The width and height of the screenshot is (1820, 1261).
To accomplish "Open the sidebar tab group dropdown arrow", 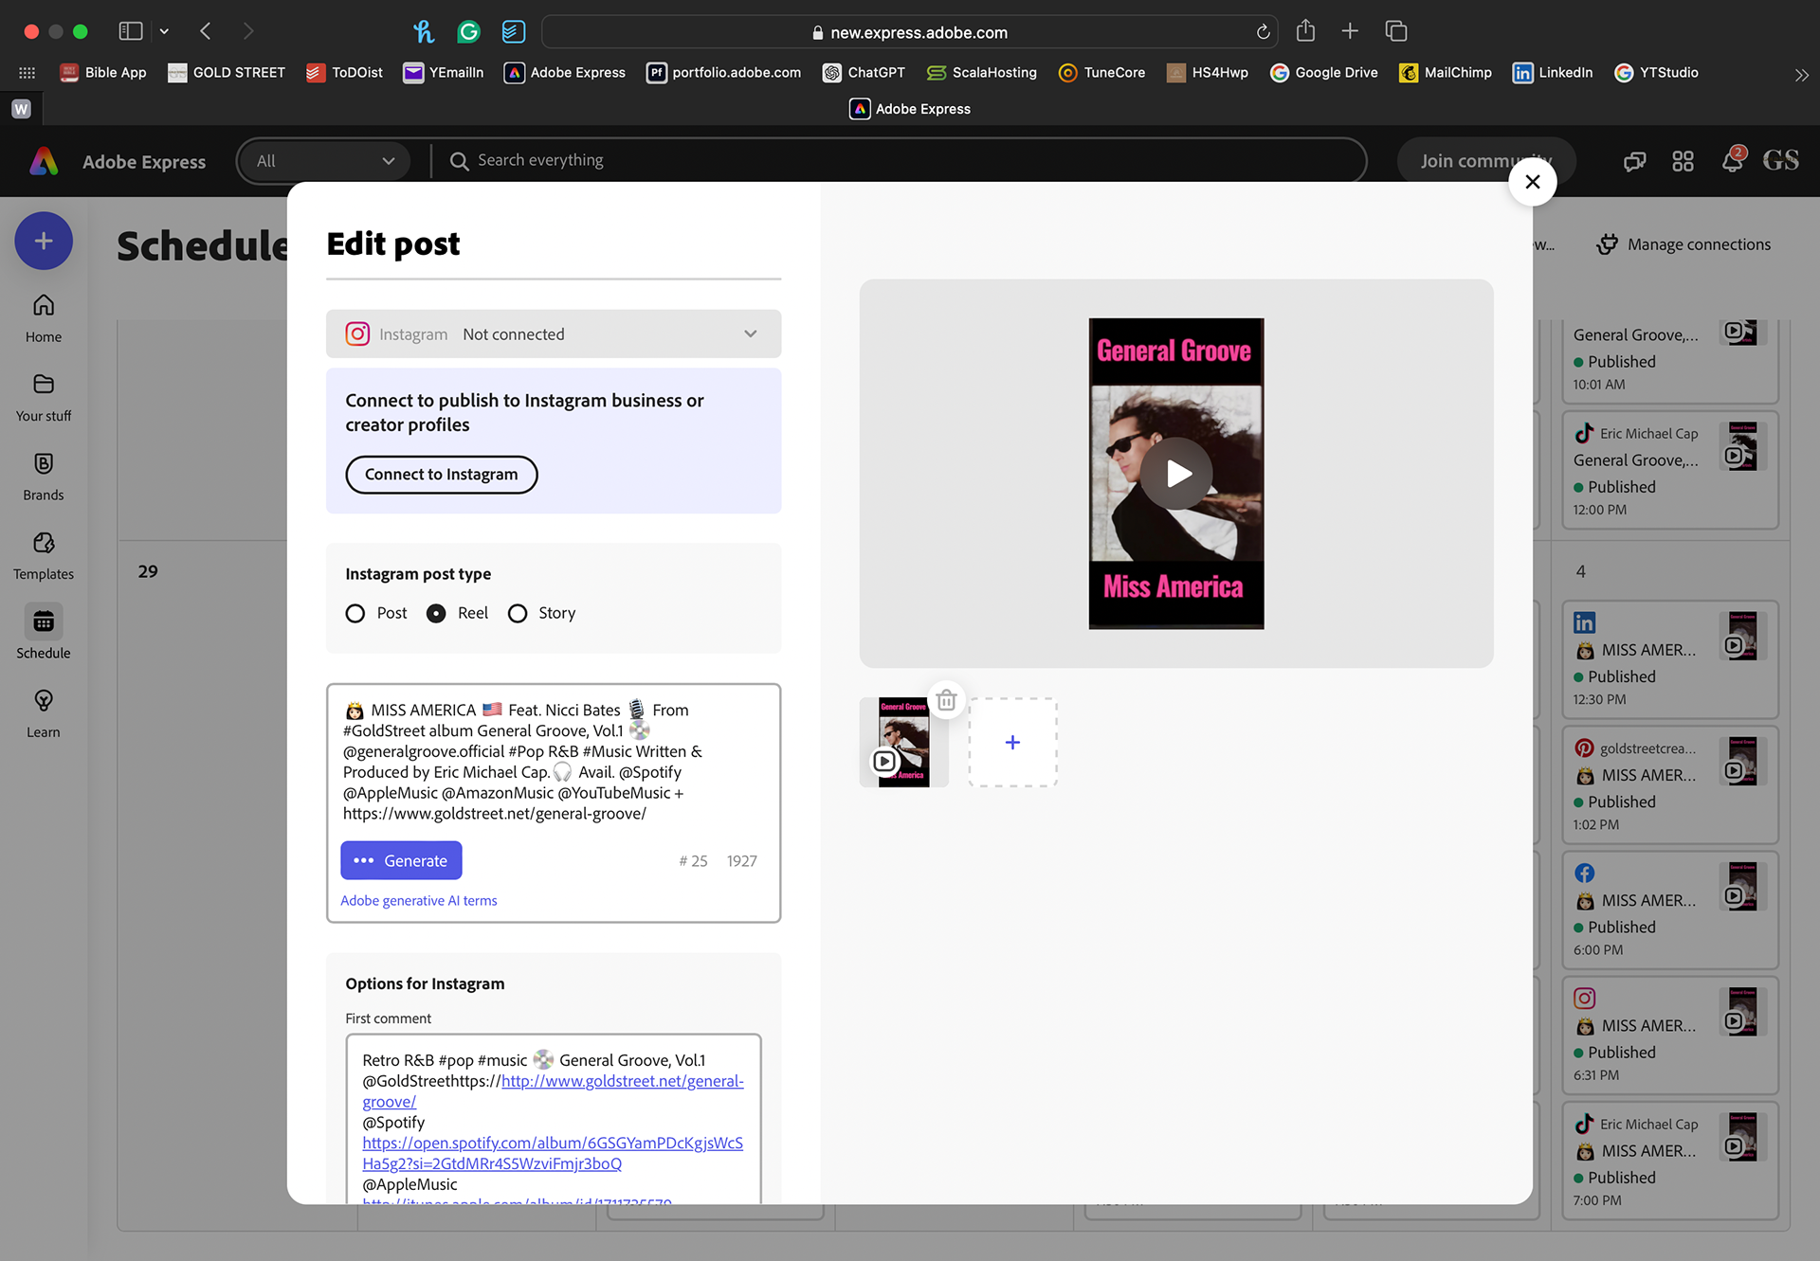I will point(164,31).
